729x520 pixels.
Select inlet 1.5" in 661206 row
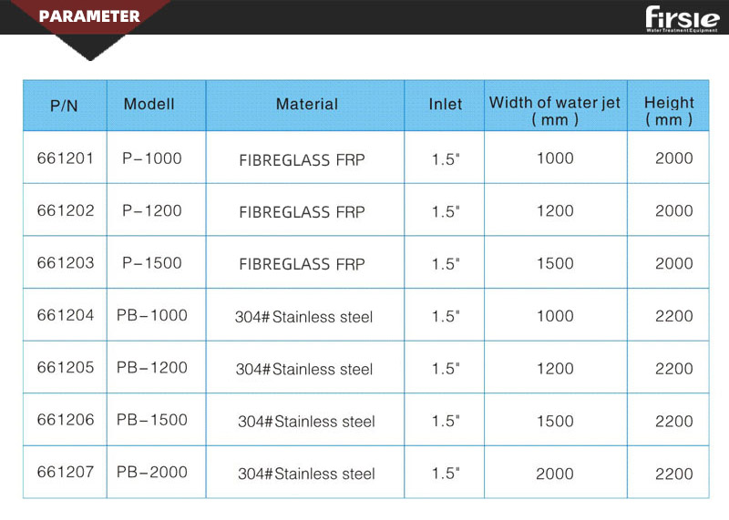coord(446,421)
